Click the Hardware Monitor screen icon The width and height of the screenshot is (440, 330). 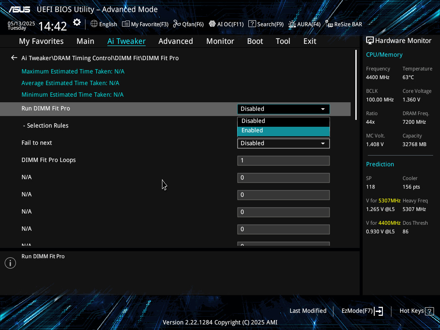pos(370,41)
